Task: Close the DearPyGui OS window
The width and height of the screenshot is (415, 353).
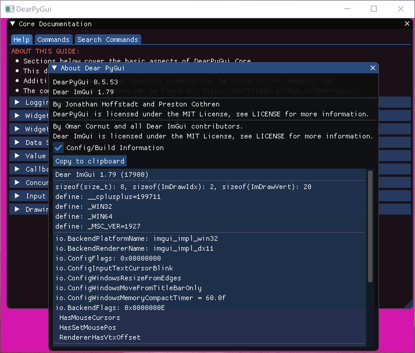Action: (x=400, y=9)
